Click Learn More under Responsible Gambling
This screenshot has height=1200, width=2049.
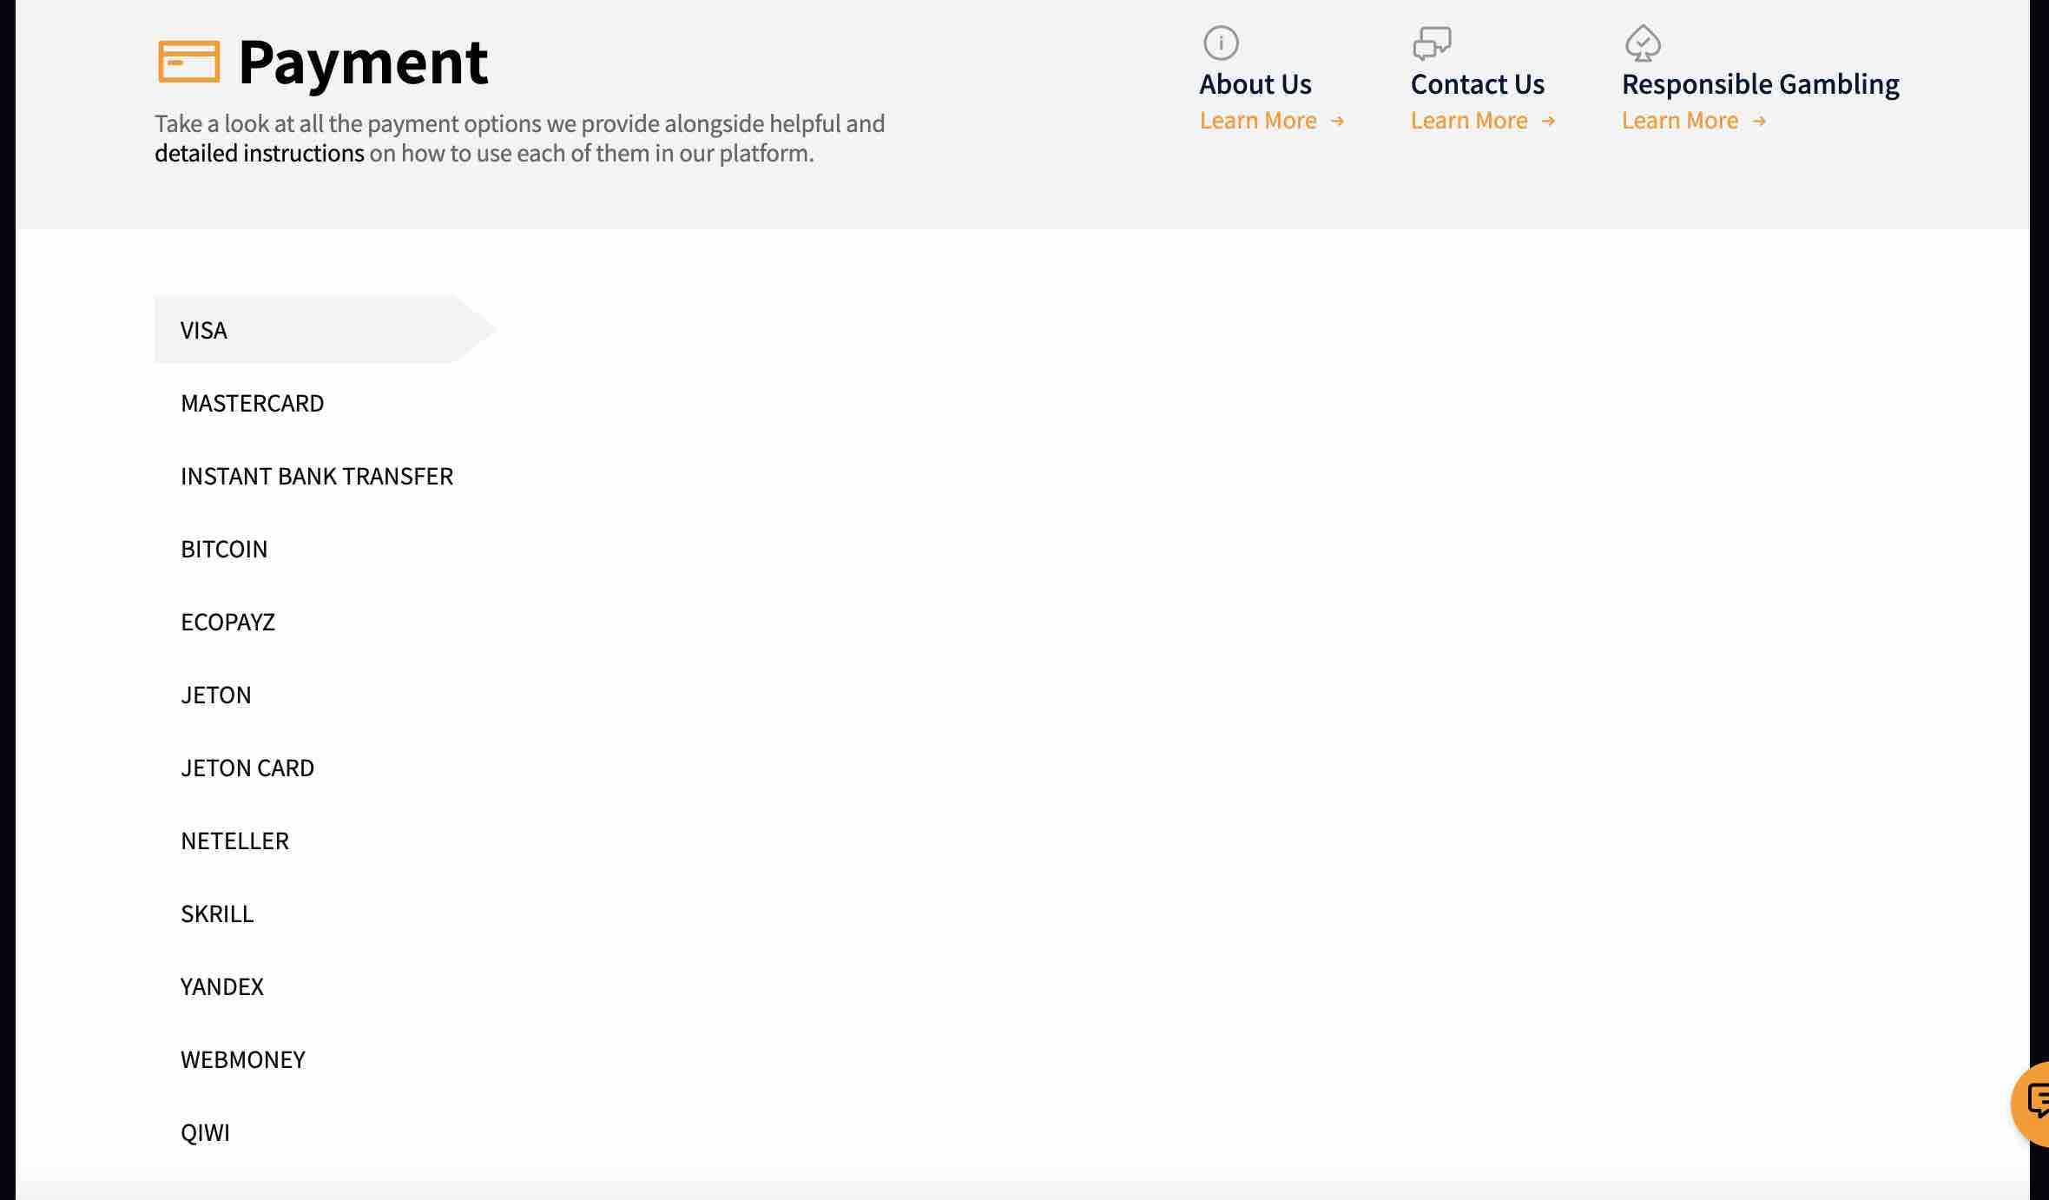[x=1694, y=121]
